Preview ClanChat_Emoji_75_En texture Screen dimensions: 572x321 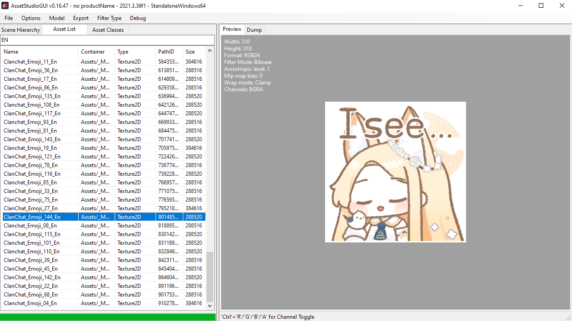click(104, 200)
